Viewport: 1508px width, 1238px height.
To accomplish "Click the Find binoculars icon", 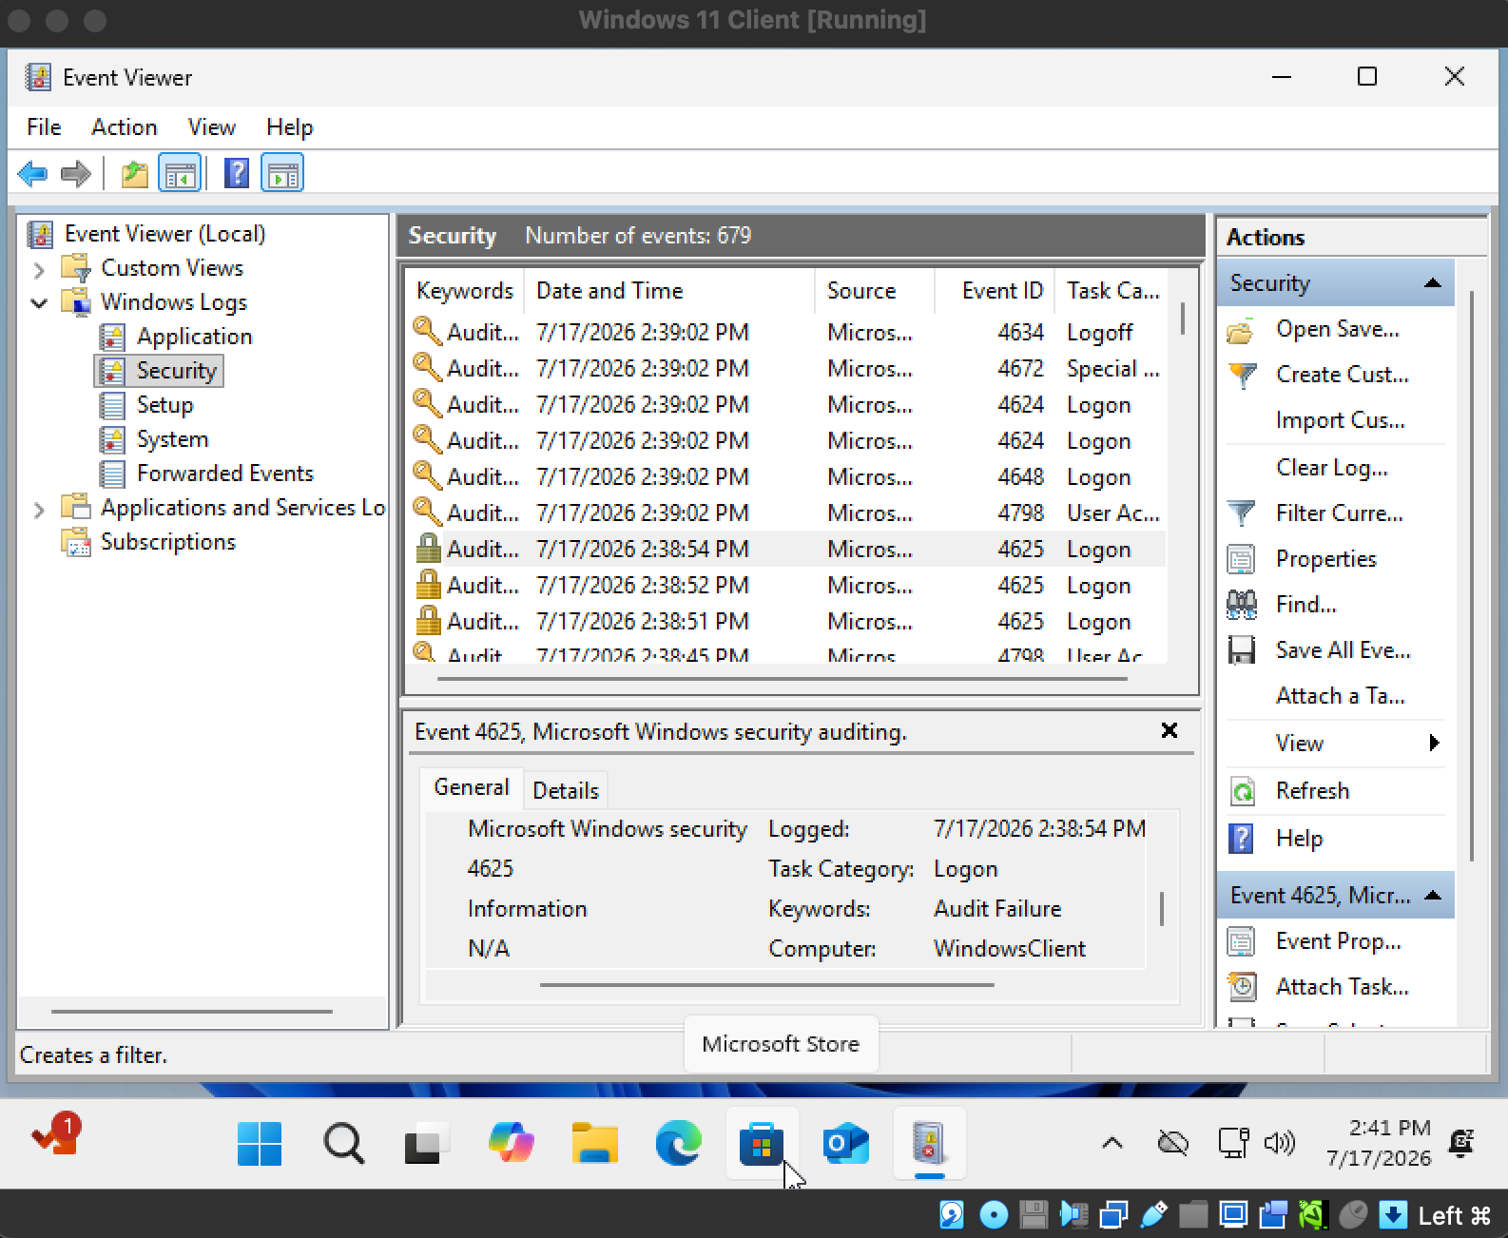I will 1242,605.
